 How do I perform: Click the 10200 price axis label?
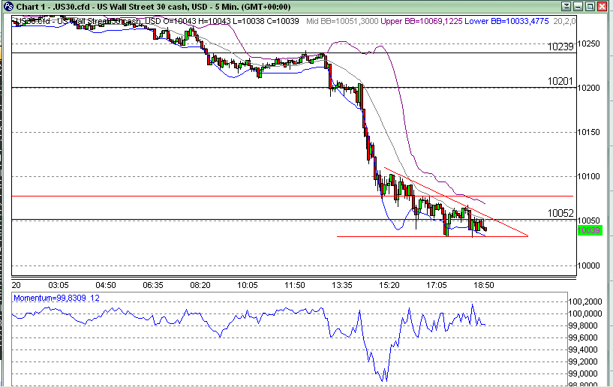pyautogui.click(x=588, y=88)
